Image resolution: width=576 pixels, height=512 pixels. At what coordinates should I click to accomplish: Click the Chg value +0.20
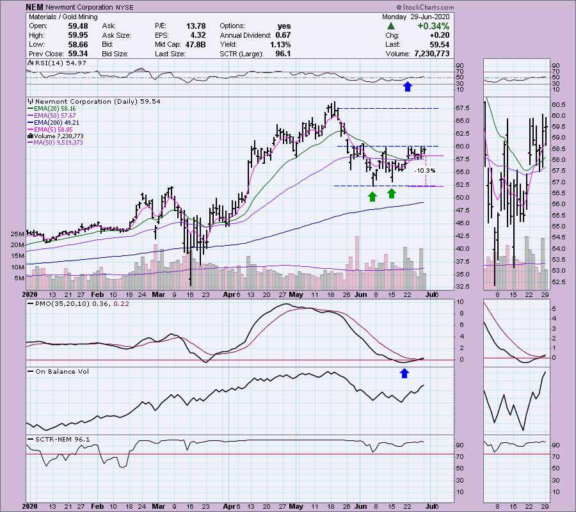pos(439,35)
